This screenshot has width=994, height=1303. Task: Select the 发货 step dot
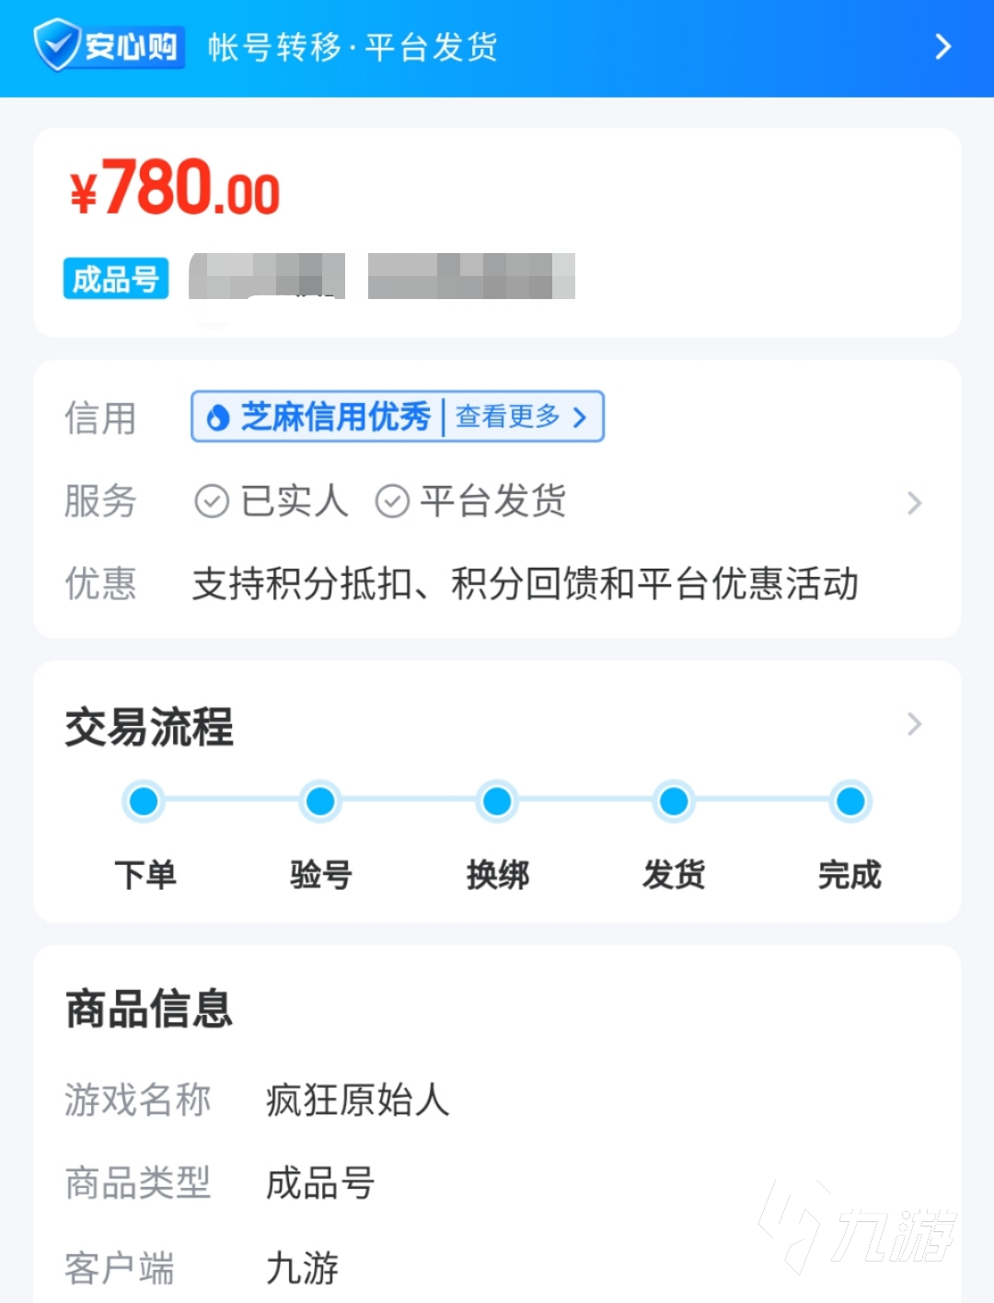(674, 801)
